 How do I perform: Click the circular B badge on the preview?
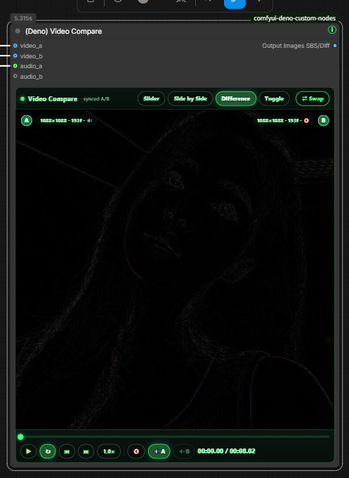pos(324,120)
